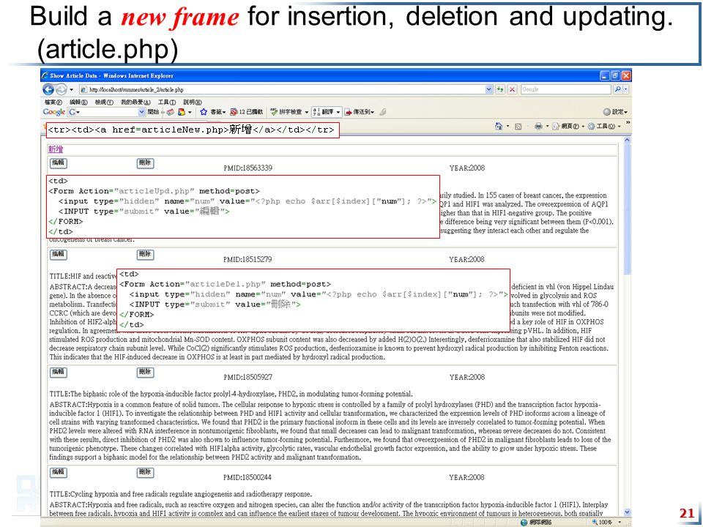This screenshot has width=703, height=527.
Task: Open the 我的最愛(A) menu
Action: coord(135,102)
